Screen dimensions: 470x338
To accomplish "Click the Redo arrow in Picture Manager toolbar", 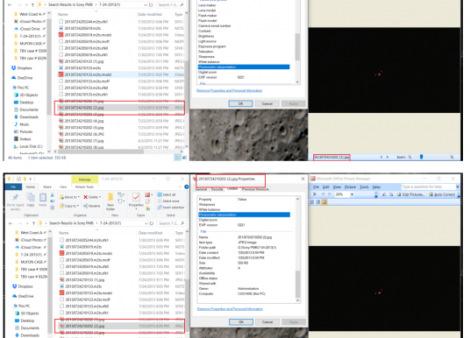I will (x=330, y=194).
